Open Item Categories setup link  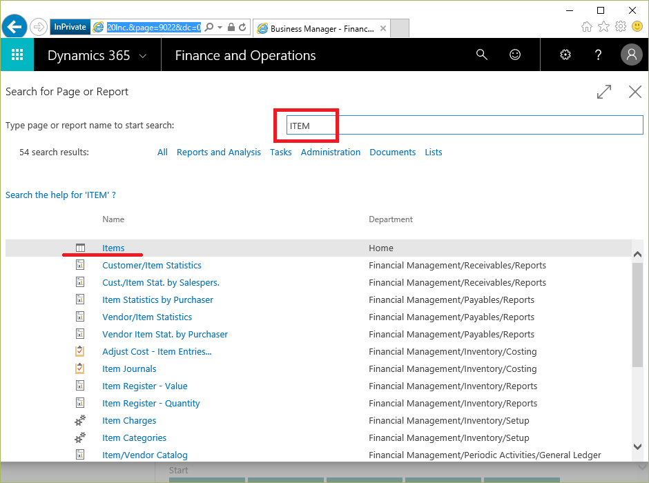click(x=134, y=437)
